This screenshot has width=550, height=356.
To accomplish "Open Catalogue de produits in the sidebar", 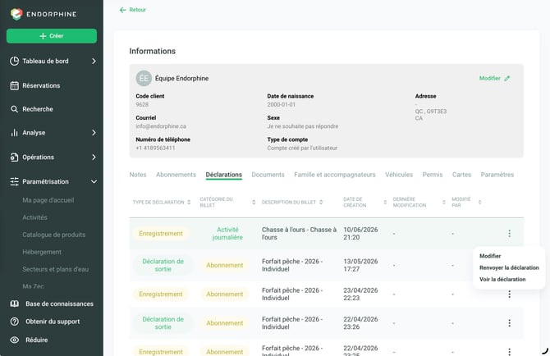I will click(x=53, y=235).
